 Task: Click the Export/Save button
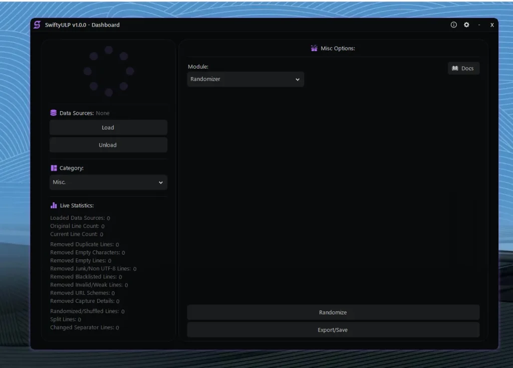point(333,329)
